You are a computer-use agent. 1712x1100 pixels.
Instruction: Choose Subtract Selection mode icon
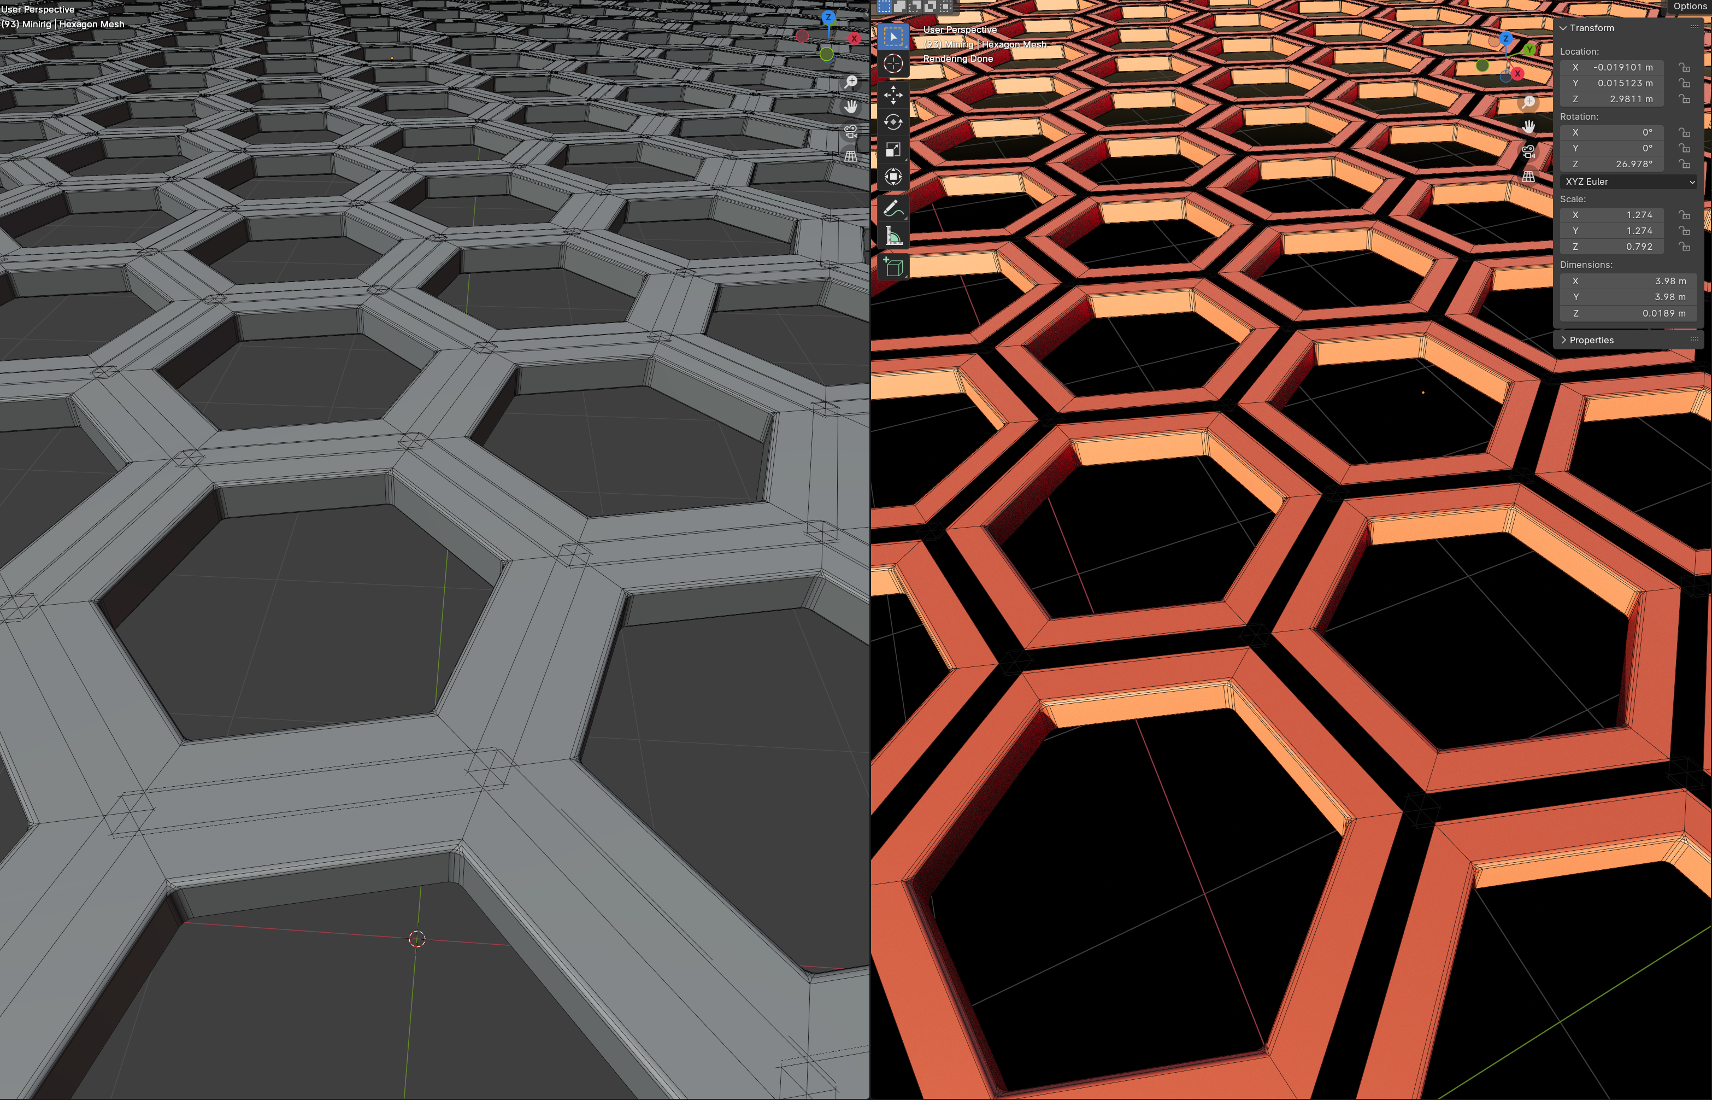point(915,7)
